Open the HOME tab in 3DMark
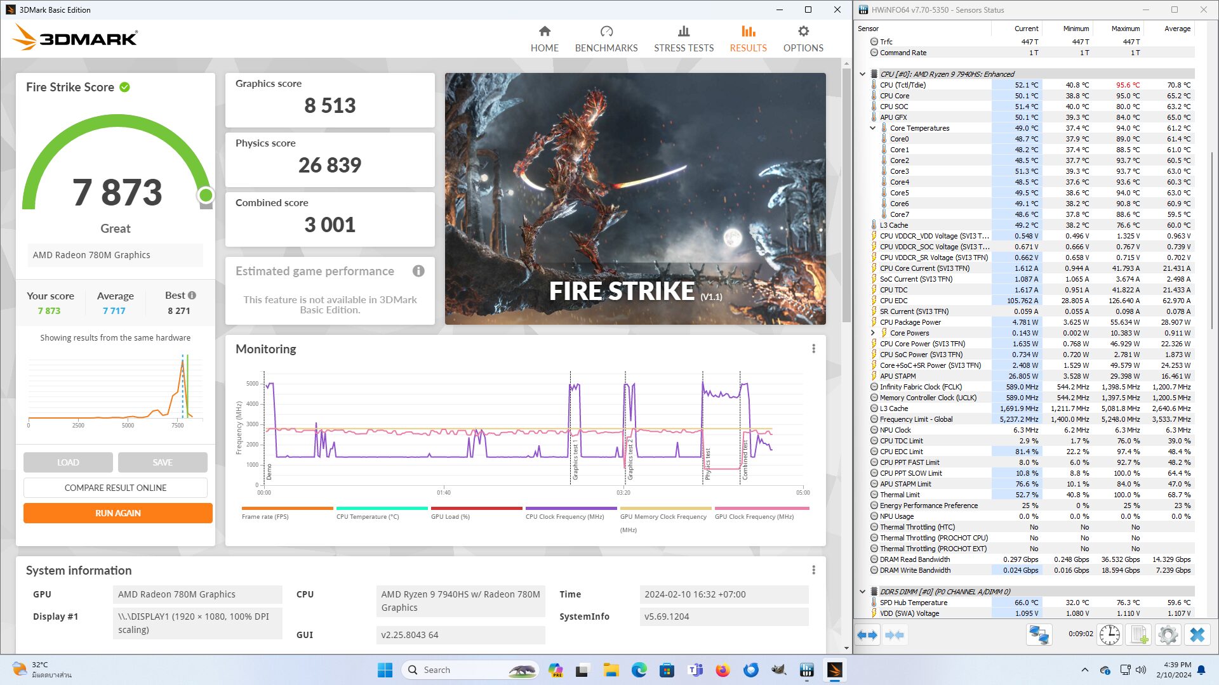Image resolution: width=1219 pixels, height=685 pixels. (x=544, y=39)
